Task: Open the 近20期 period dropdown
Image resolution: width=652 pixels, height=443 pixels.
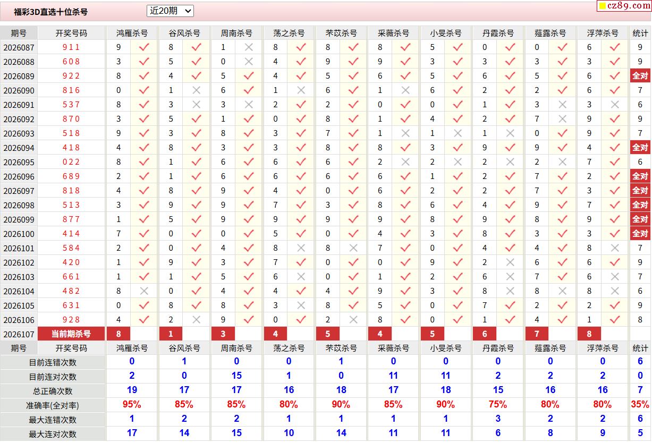Action: [170, 11]
